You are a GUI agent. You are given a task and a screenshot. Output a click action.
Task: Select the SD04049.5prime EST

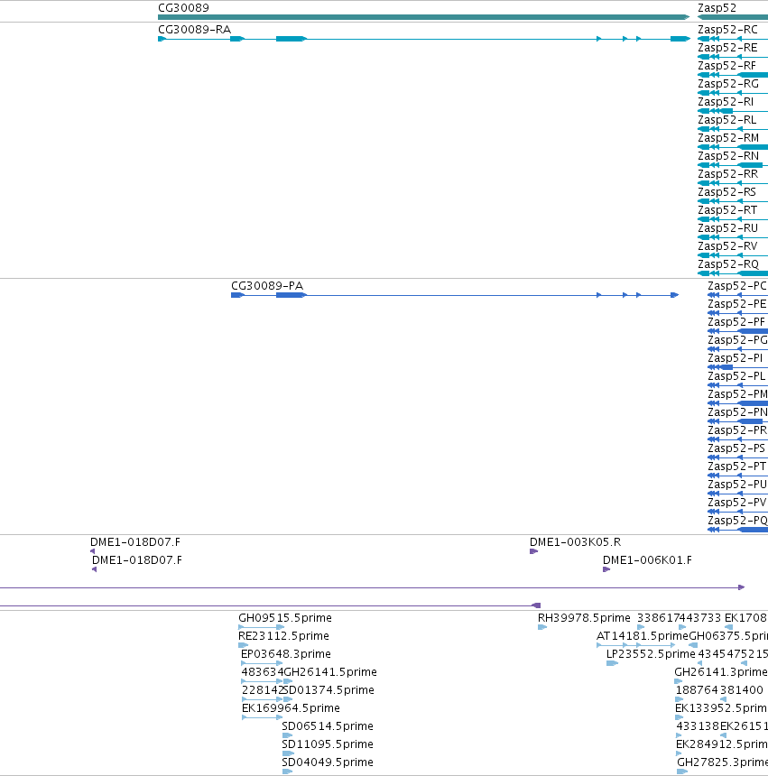[x=328, y=762]
